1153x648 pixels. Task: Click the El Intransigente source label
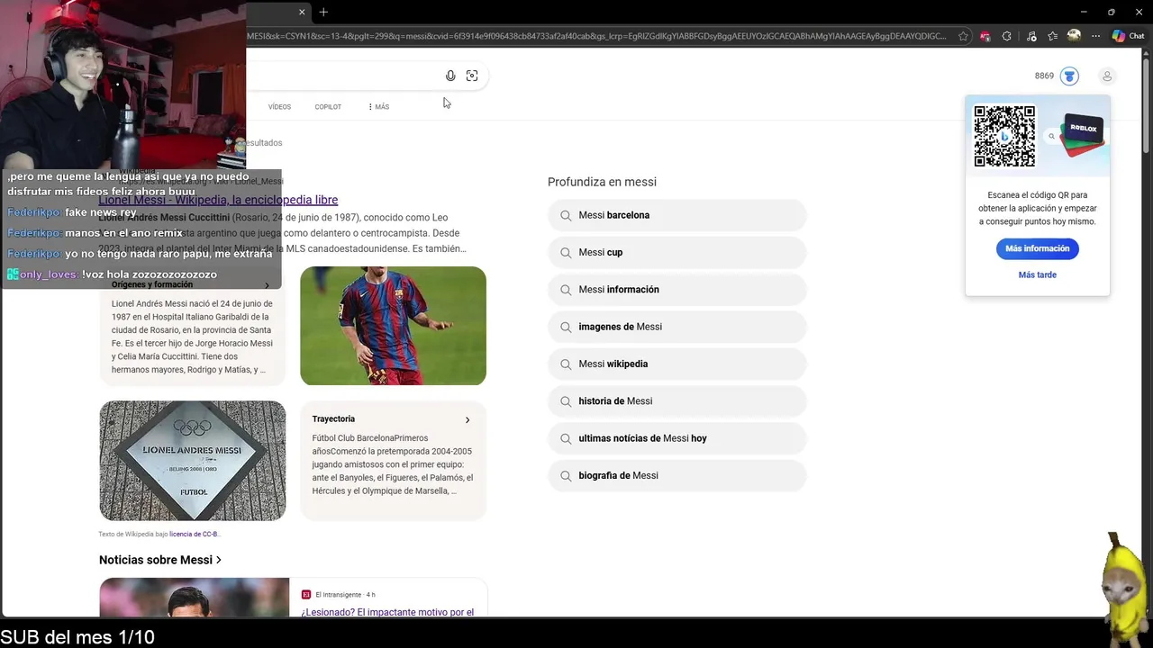coord(340,595)
